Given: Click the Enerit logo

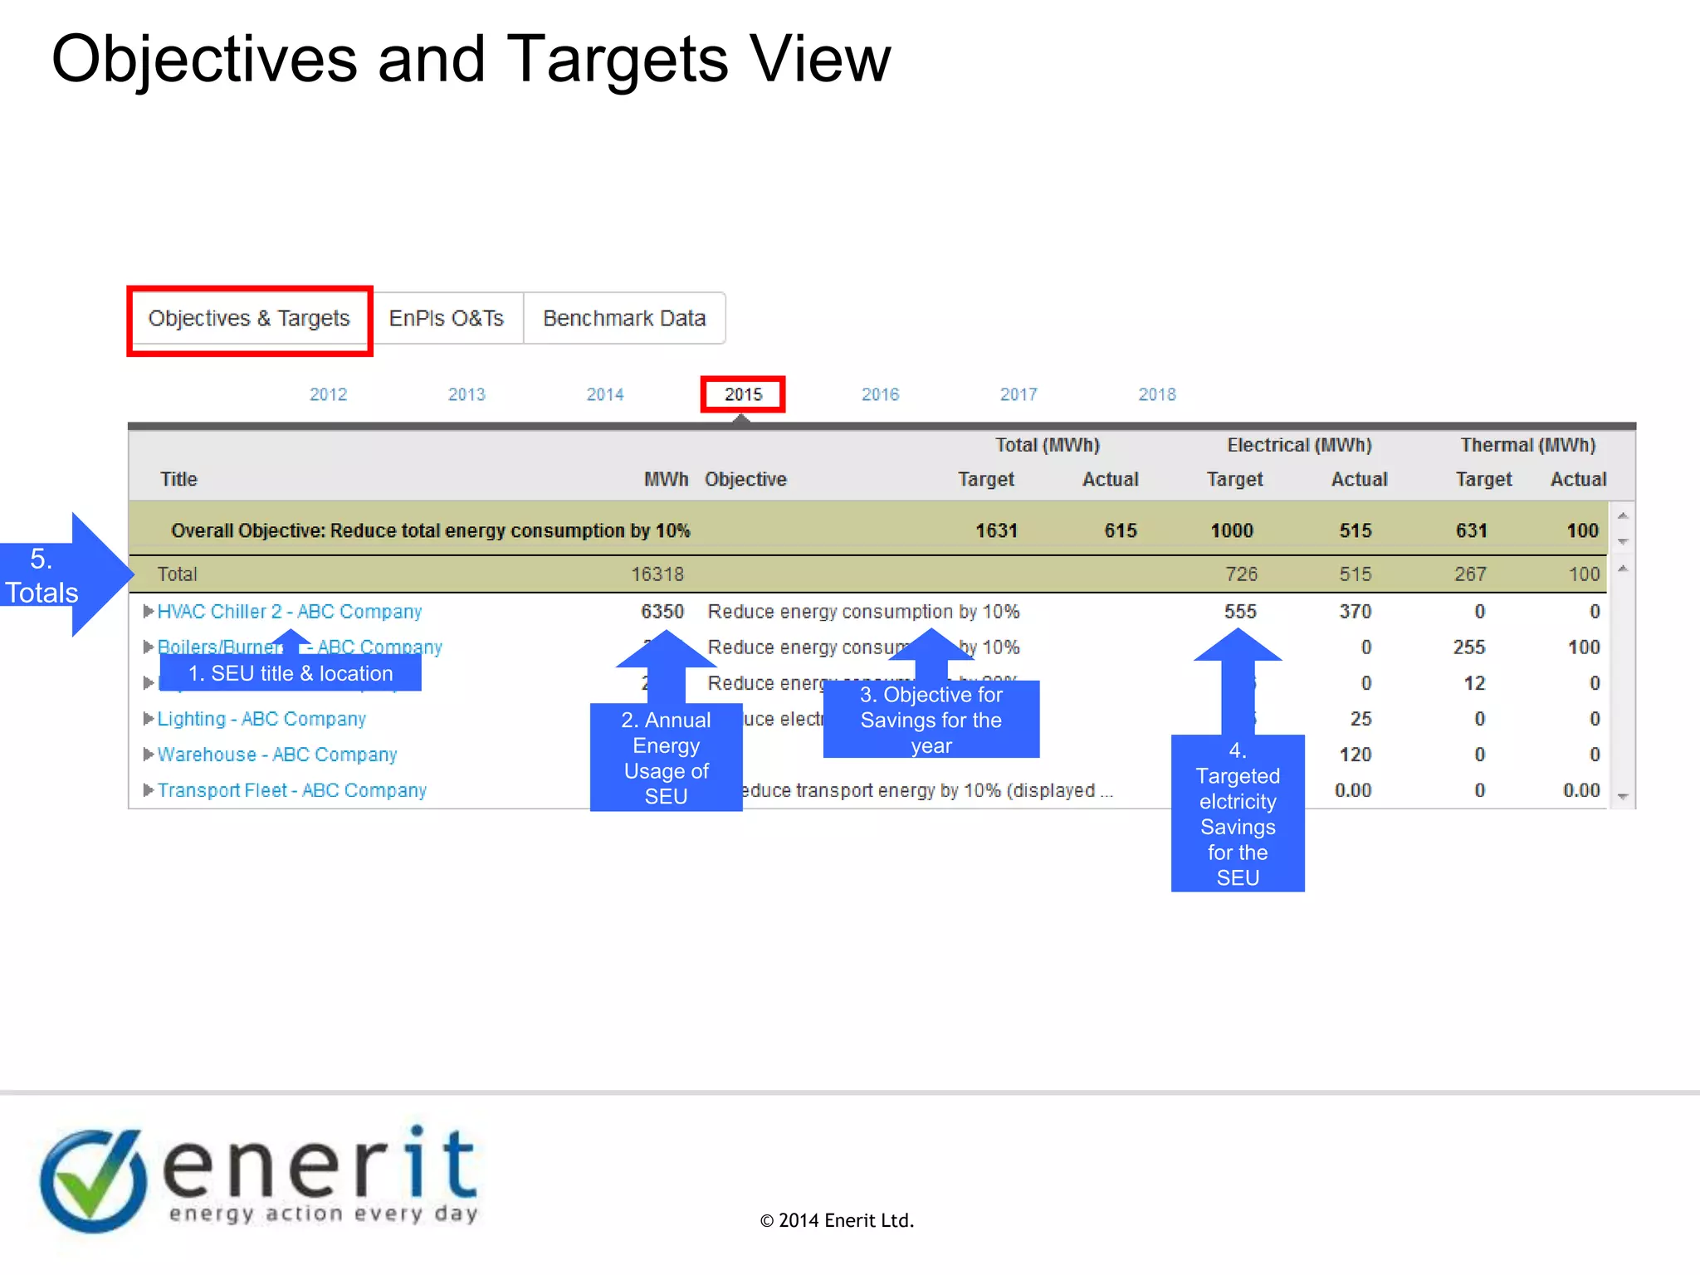Looking at the screenshot, I should pyautogui.click(x=259, y=1180).
